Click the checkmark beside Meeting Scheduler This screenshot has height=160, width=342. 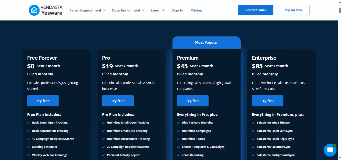click(x=28, y=147)
